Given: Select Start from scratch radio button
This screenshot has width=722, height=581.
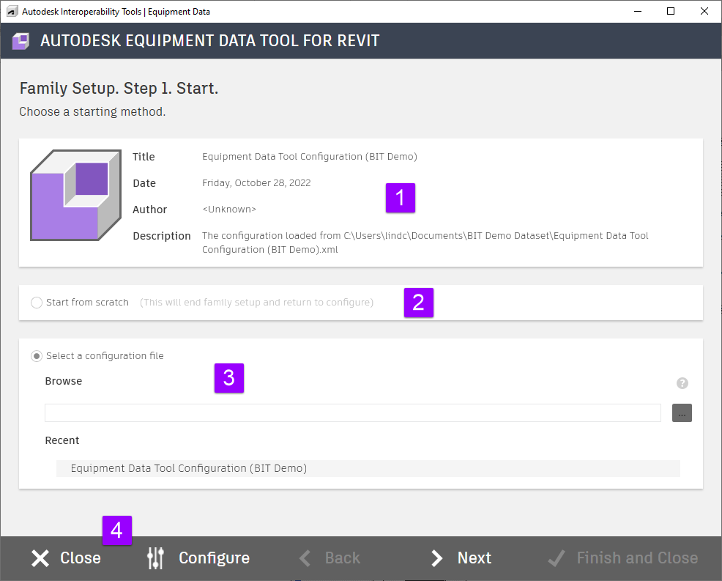Looking at the screenshot, I should (37, 303).
